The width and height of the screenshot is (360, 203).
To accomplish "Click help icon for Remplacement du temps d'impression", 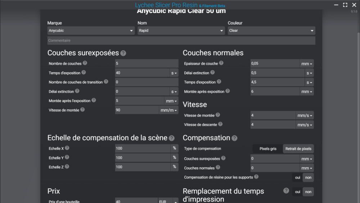I will coord(286,191).
